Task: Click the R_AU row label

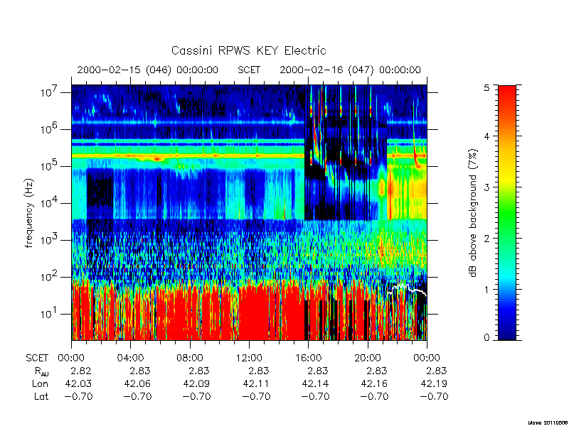Action: coord(42,371)
